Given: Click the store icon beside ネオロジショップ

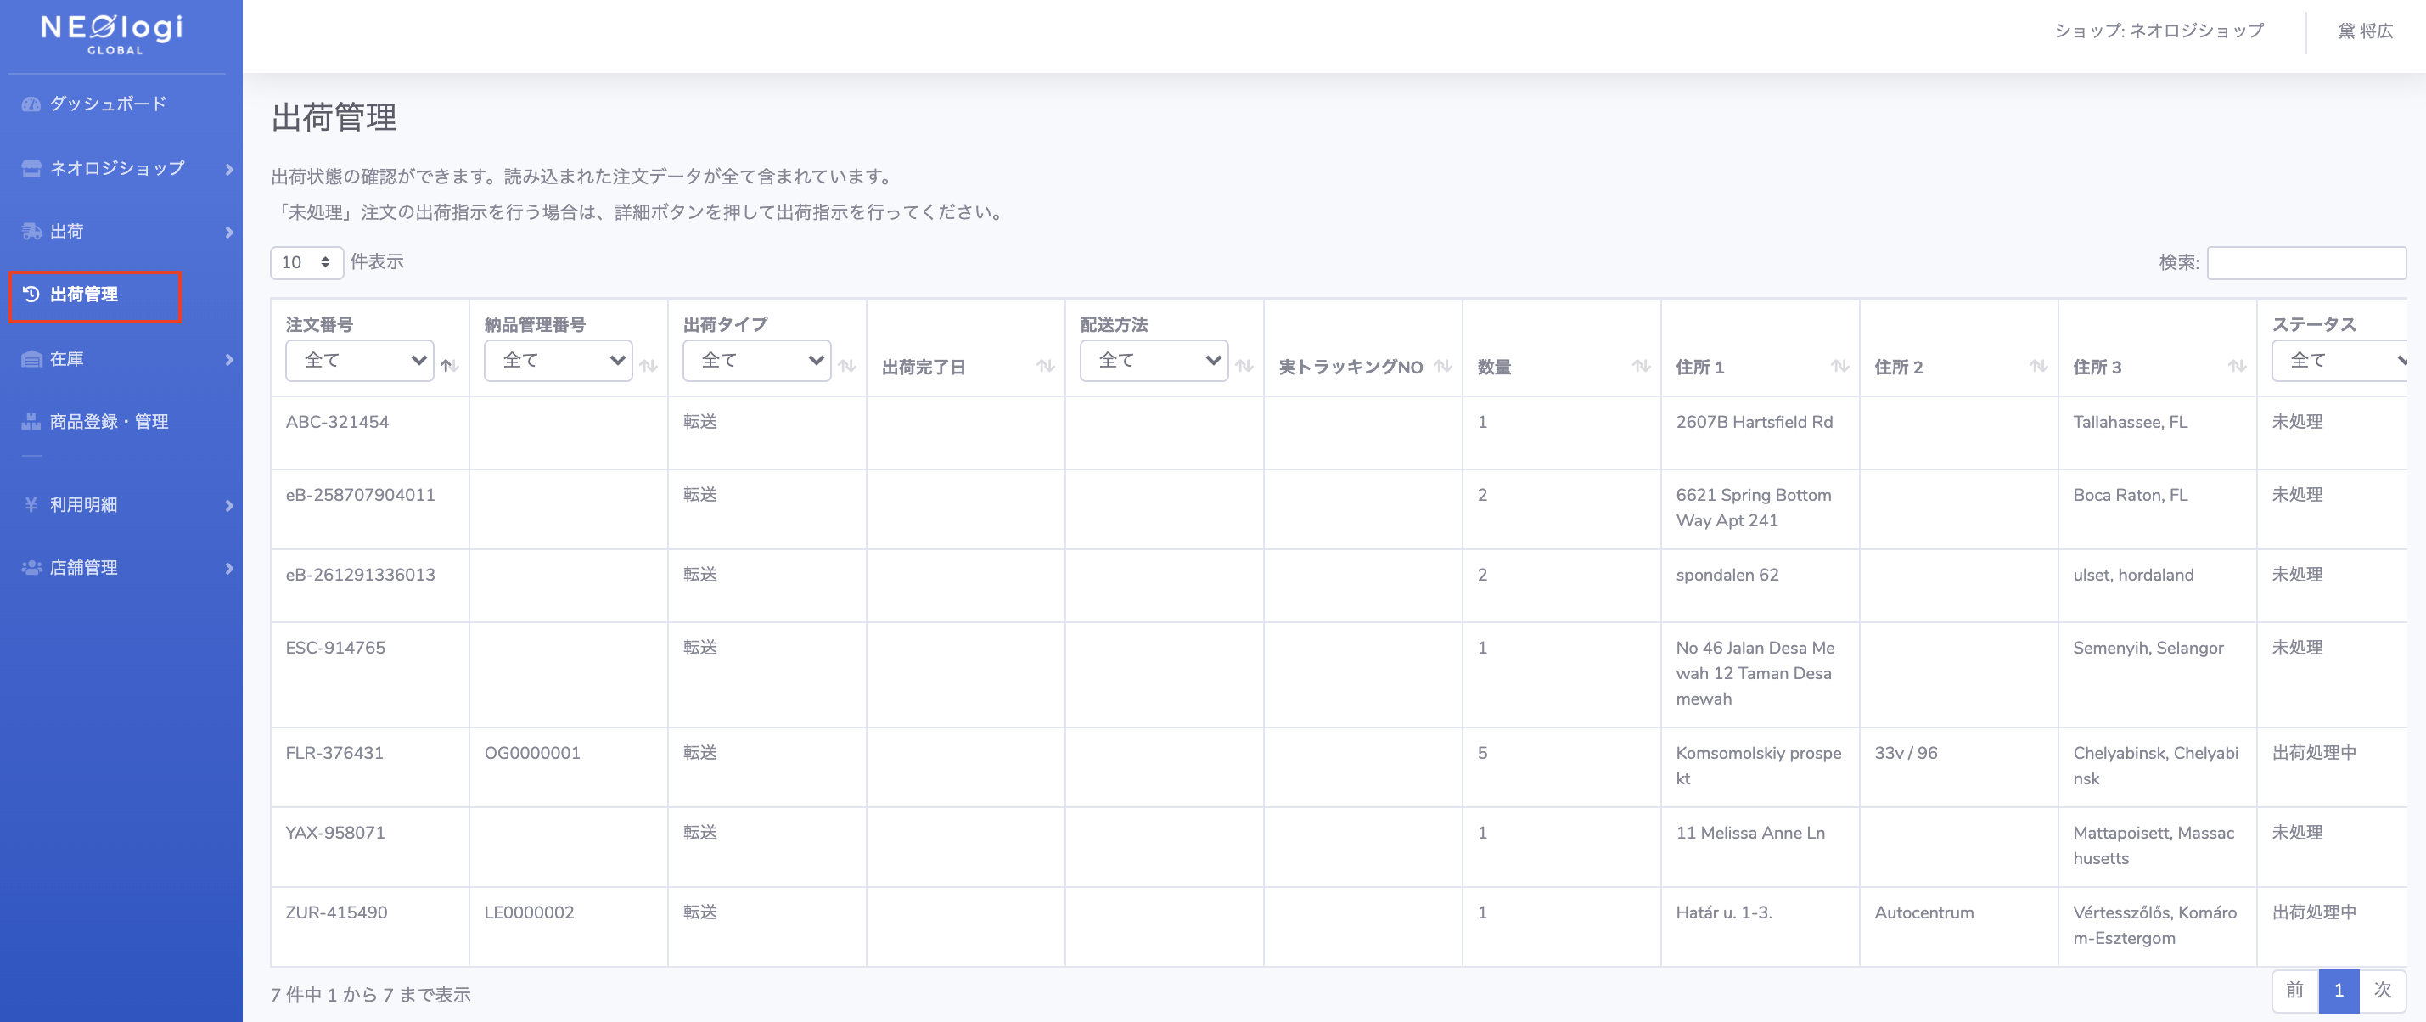Looking at the screenshot, I should point(31,169).
